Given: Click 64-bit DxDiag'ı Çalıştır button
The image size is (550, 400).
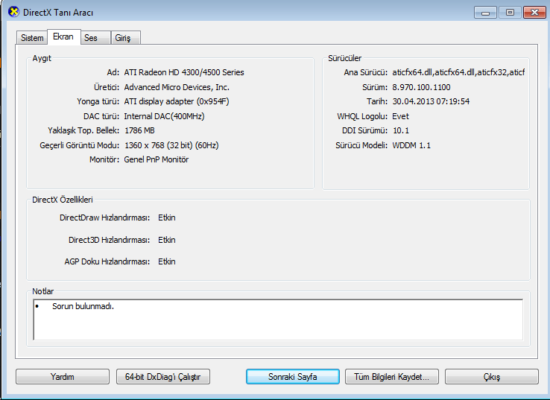Looking at the screenshot, I should (x=162, y=376).
